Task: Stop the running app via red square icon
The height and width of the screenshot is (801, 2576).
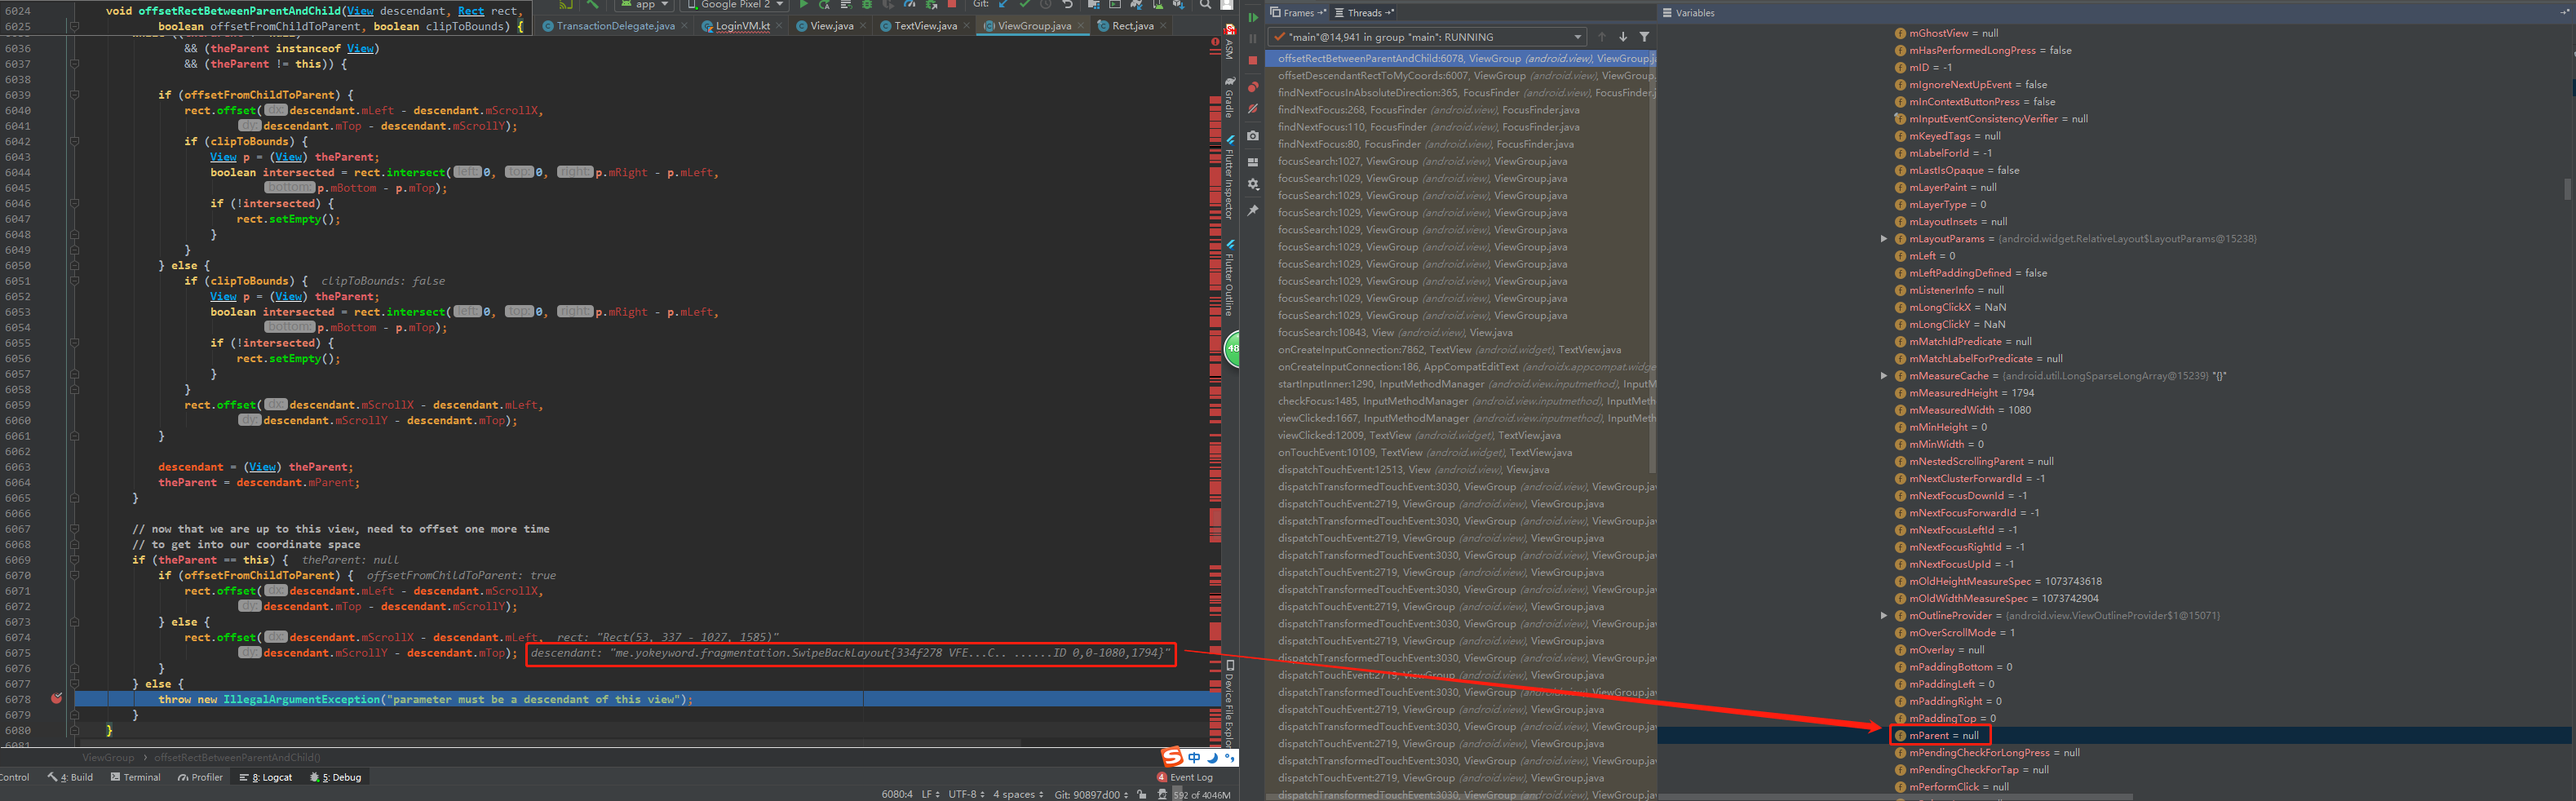Action: coord(951,6)
